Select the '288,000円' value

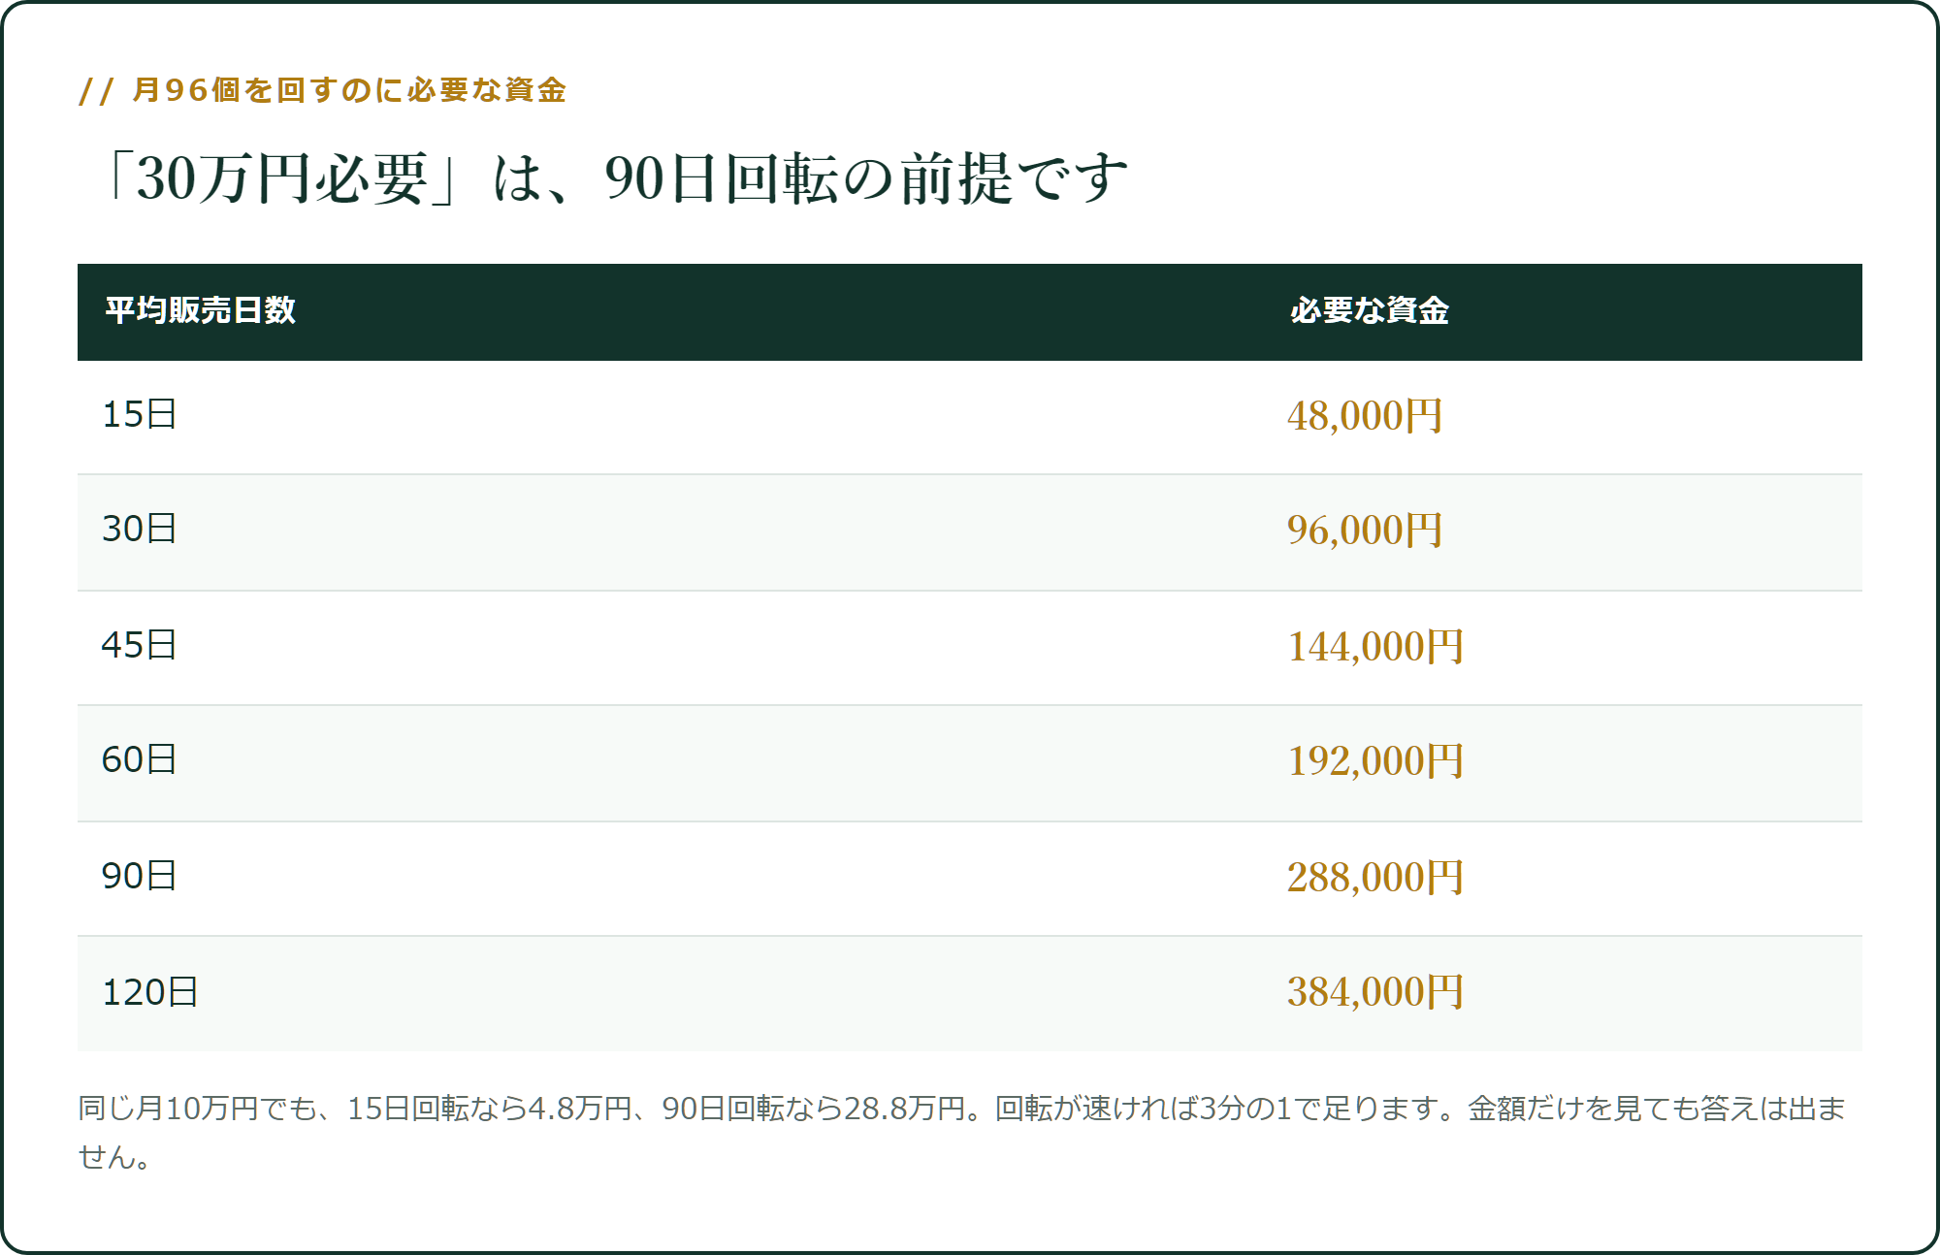1375,878
